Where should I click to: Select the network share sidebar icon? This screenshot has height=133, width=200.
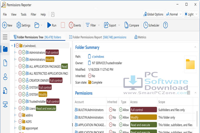tap(5, 104)
